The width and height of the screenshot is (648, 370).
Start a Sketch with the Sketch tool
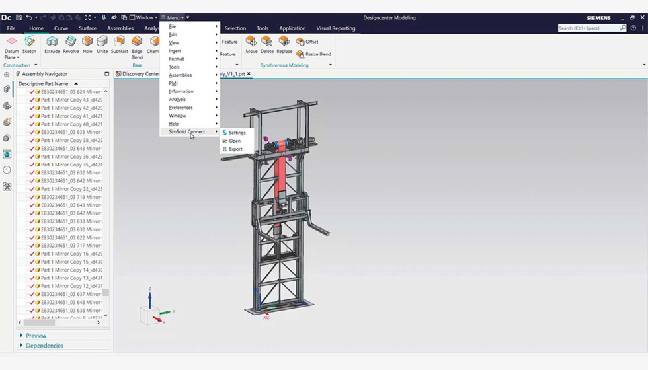click(x=29, y=45)
